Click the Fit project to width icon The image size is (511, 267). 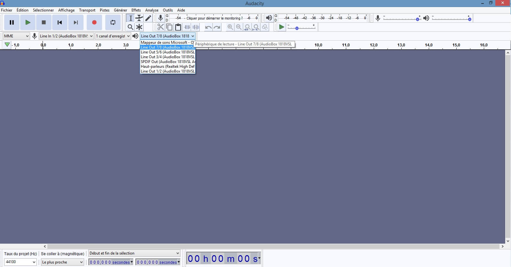pyautogui.click(x=256, y=27)
